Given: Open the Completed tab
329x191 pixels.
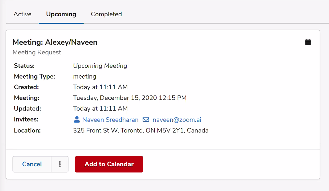Looking at the screenshot, I should pos(107,14).
